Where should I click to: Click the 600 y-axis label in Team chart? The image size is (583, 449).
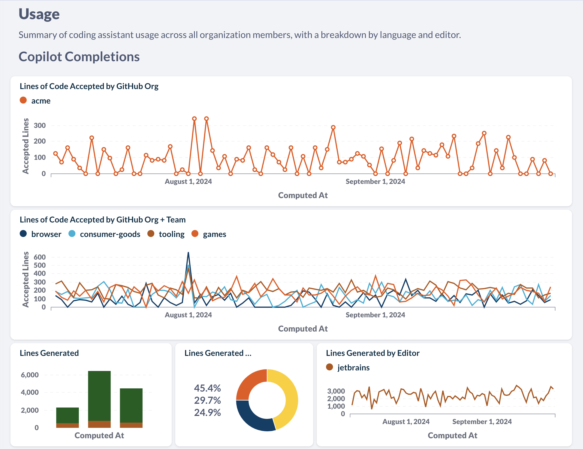pos(40,257)
